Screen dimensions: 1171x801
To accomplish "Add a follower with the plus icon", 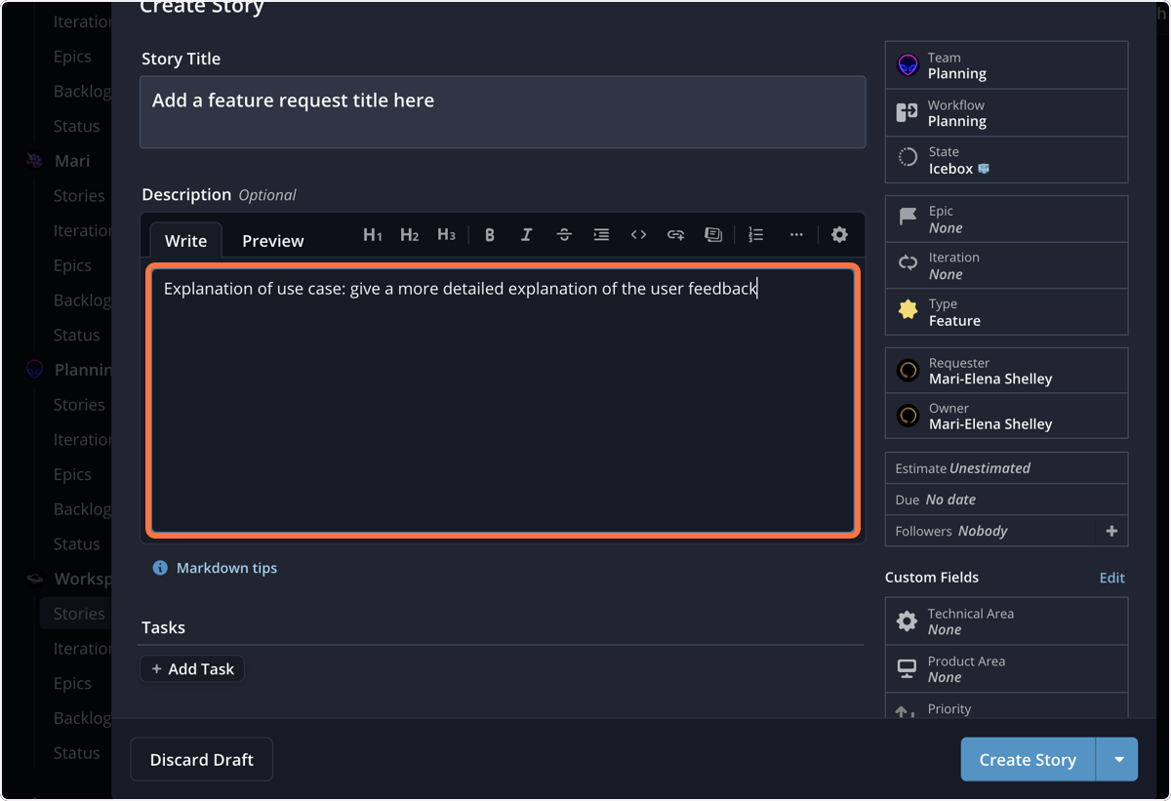I will [1110, 531].
